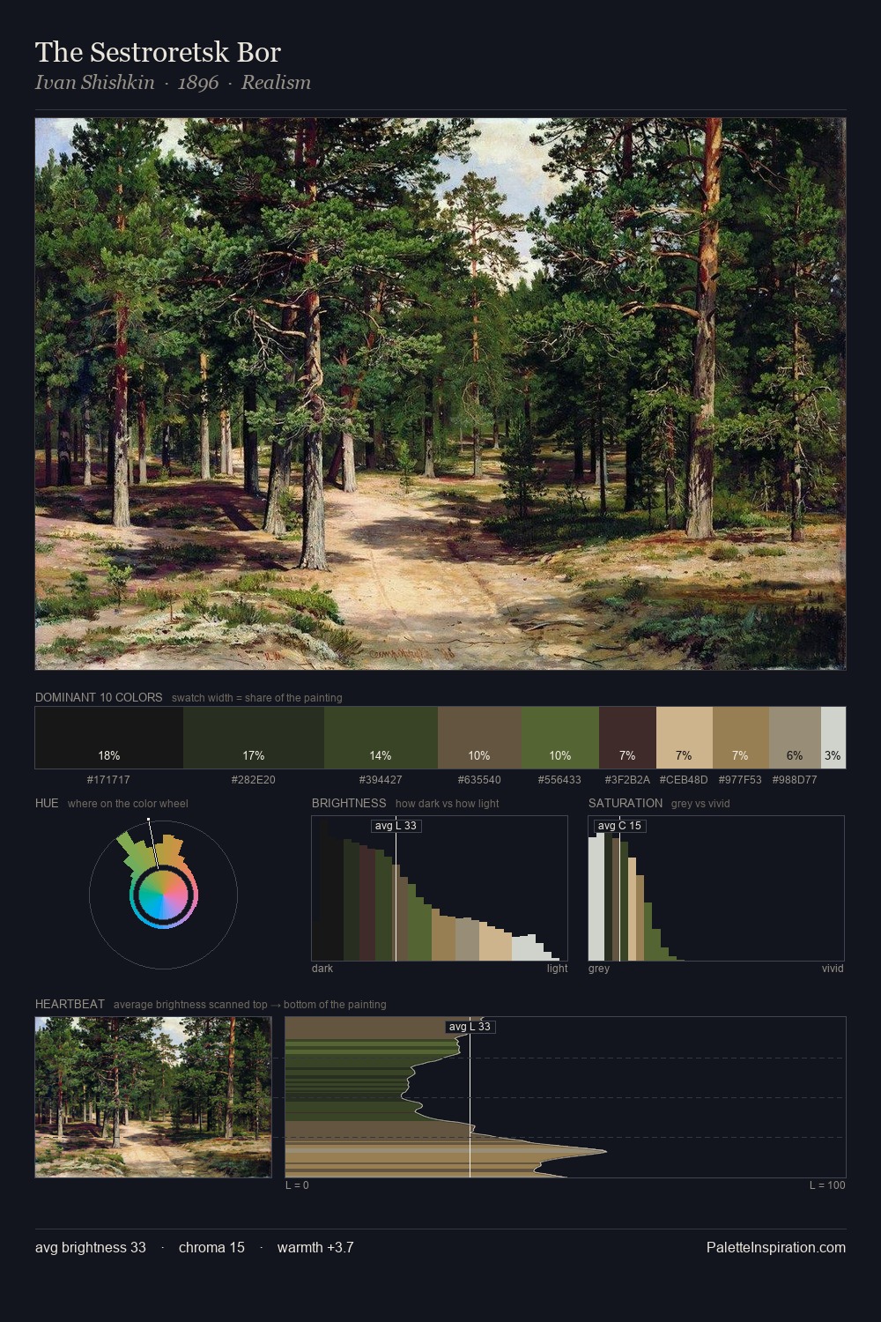Viewport: 881px width, 1322px height.
Task: Click the hex code #394427
Action: pyautogui.click(x=381, y=780)
